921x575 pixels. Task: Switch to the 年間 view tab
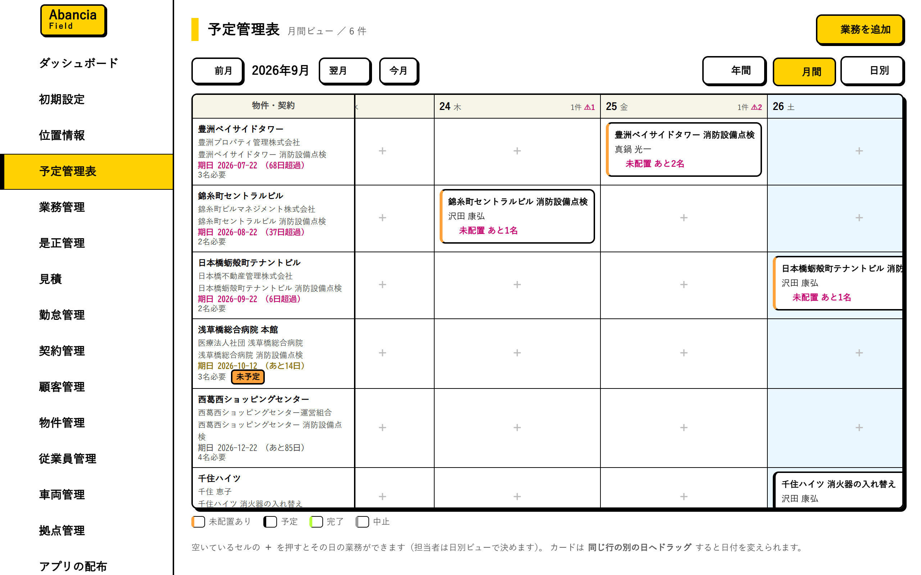[x=734, y=71]
